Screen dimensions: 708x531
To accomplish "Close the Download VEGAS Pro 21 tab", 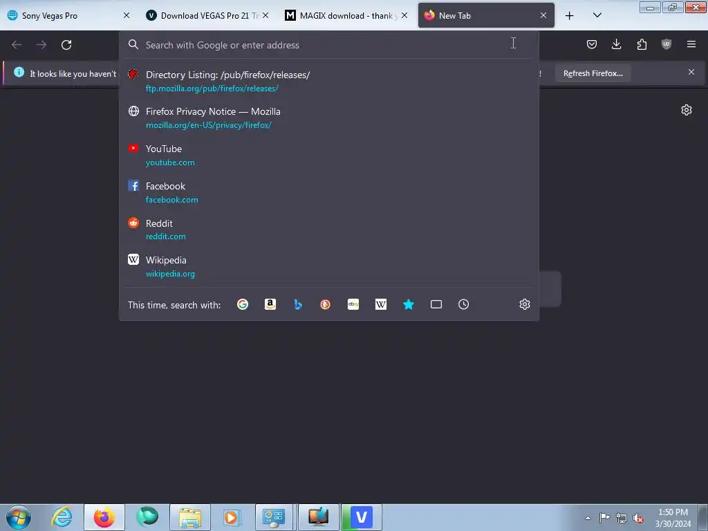I will tap(265, 15).
